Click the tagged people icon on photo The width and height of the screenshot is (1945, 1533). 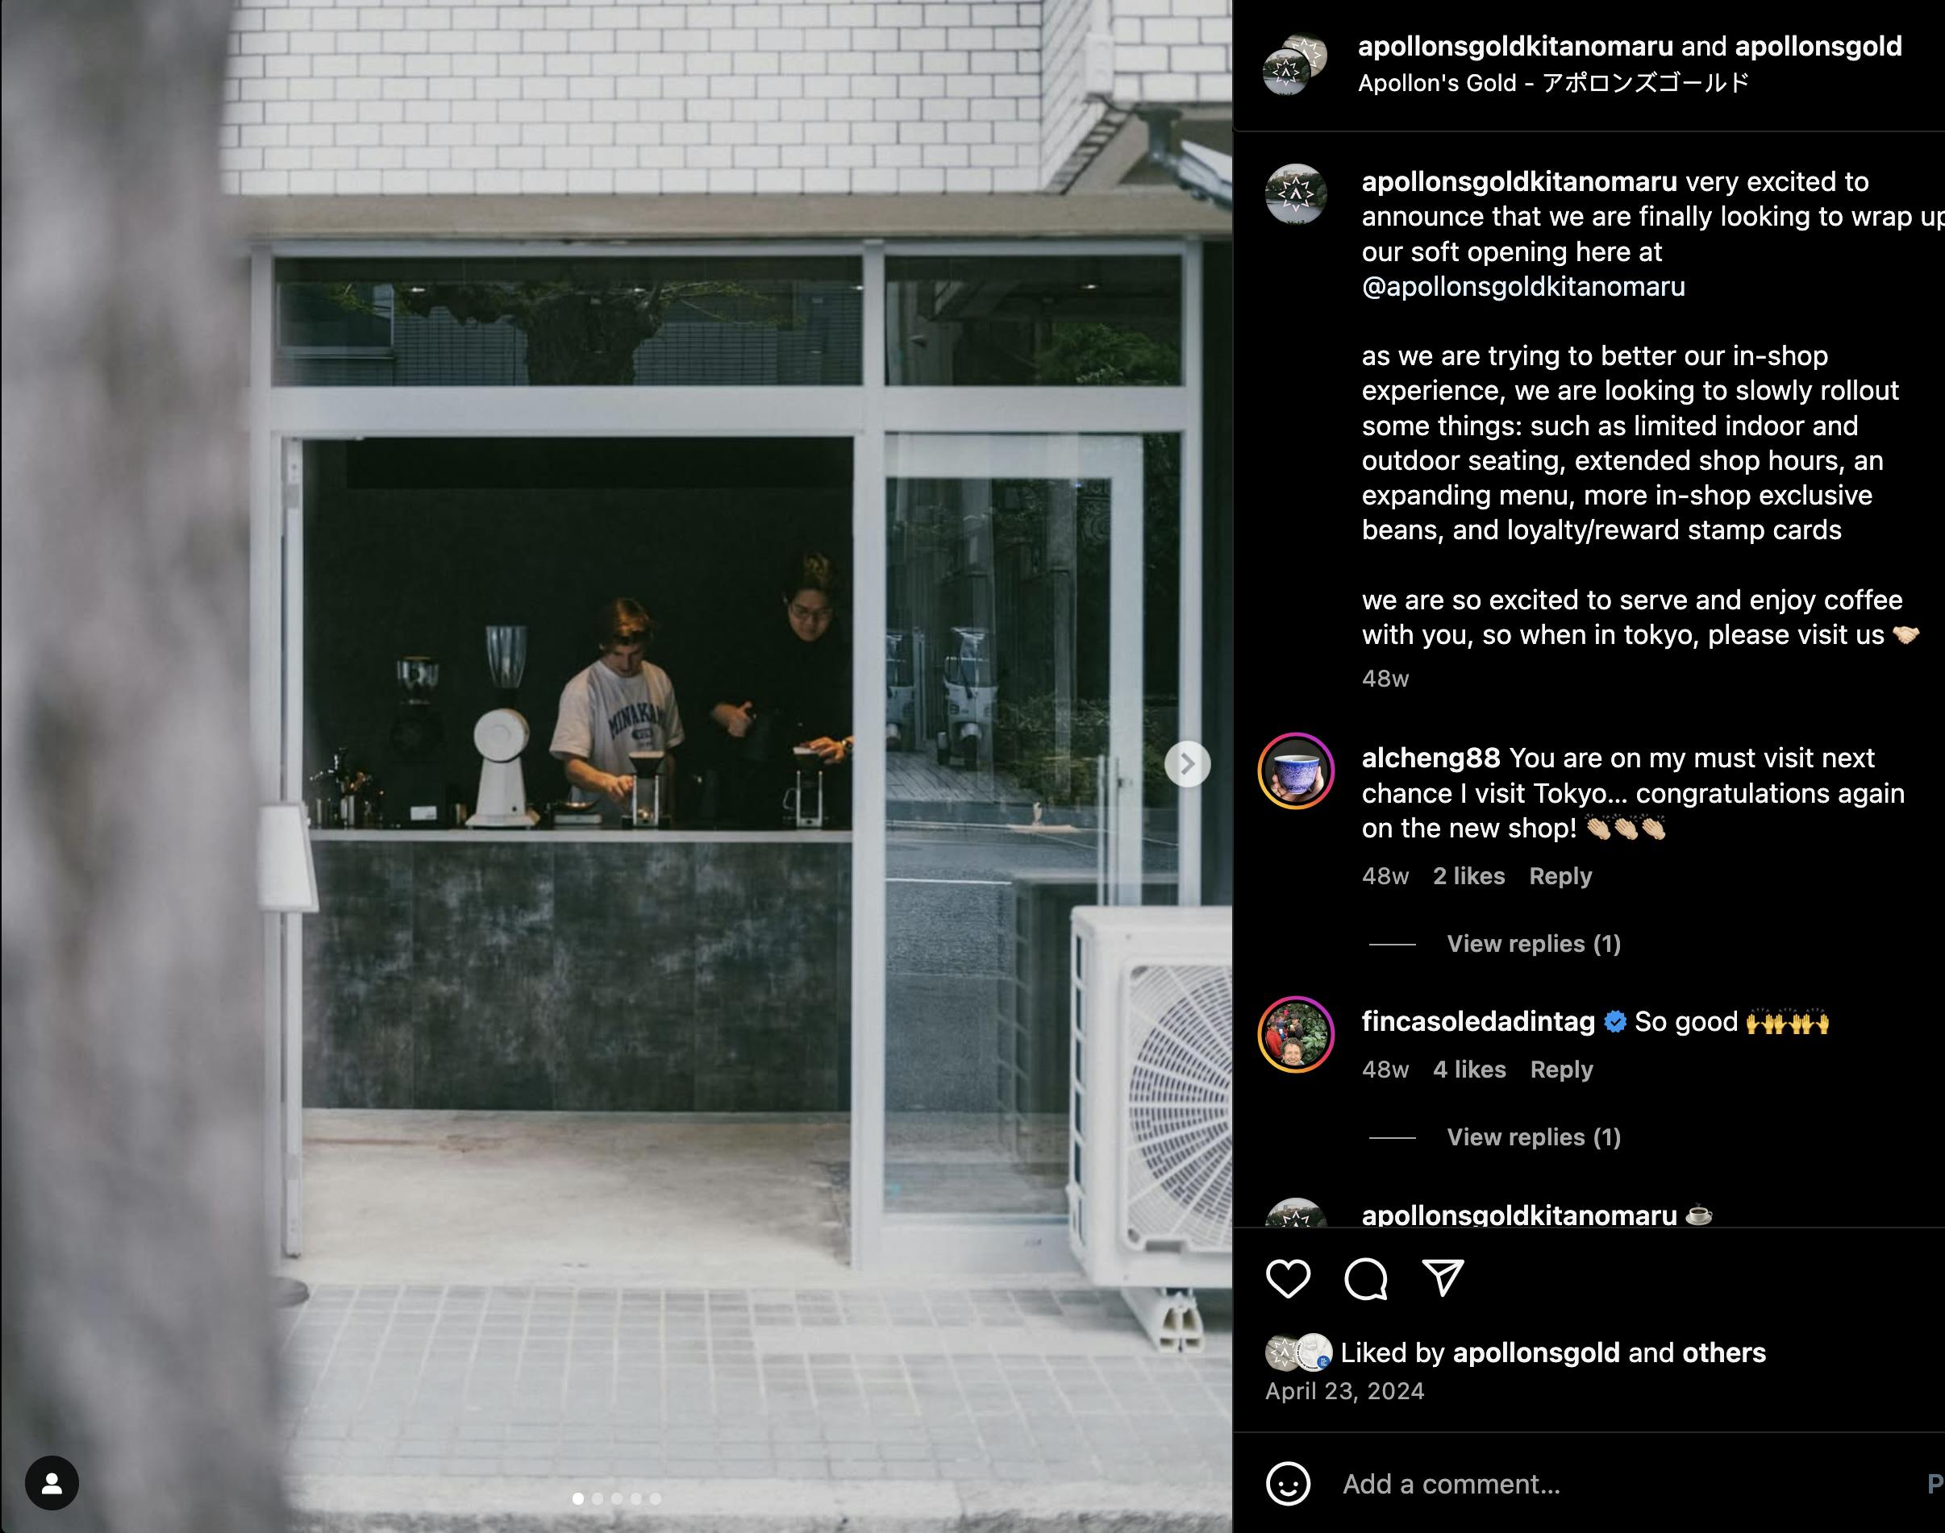pyautogui.click(x=52, y=1483)
